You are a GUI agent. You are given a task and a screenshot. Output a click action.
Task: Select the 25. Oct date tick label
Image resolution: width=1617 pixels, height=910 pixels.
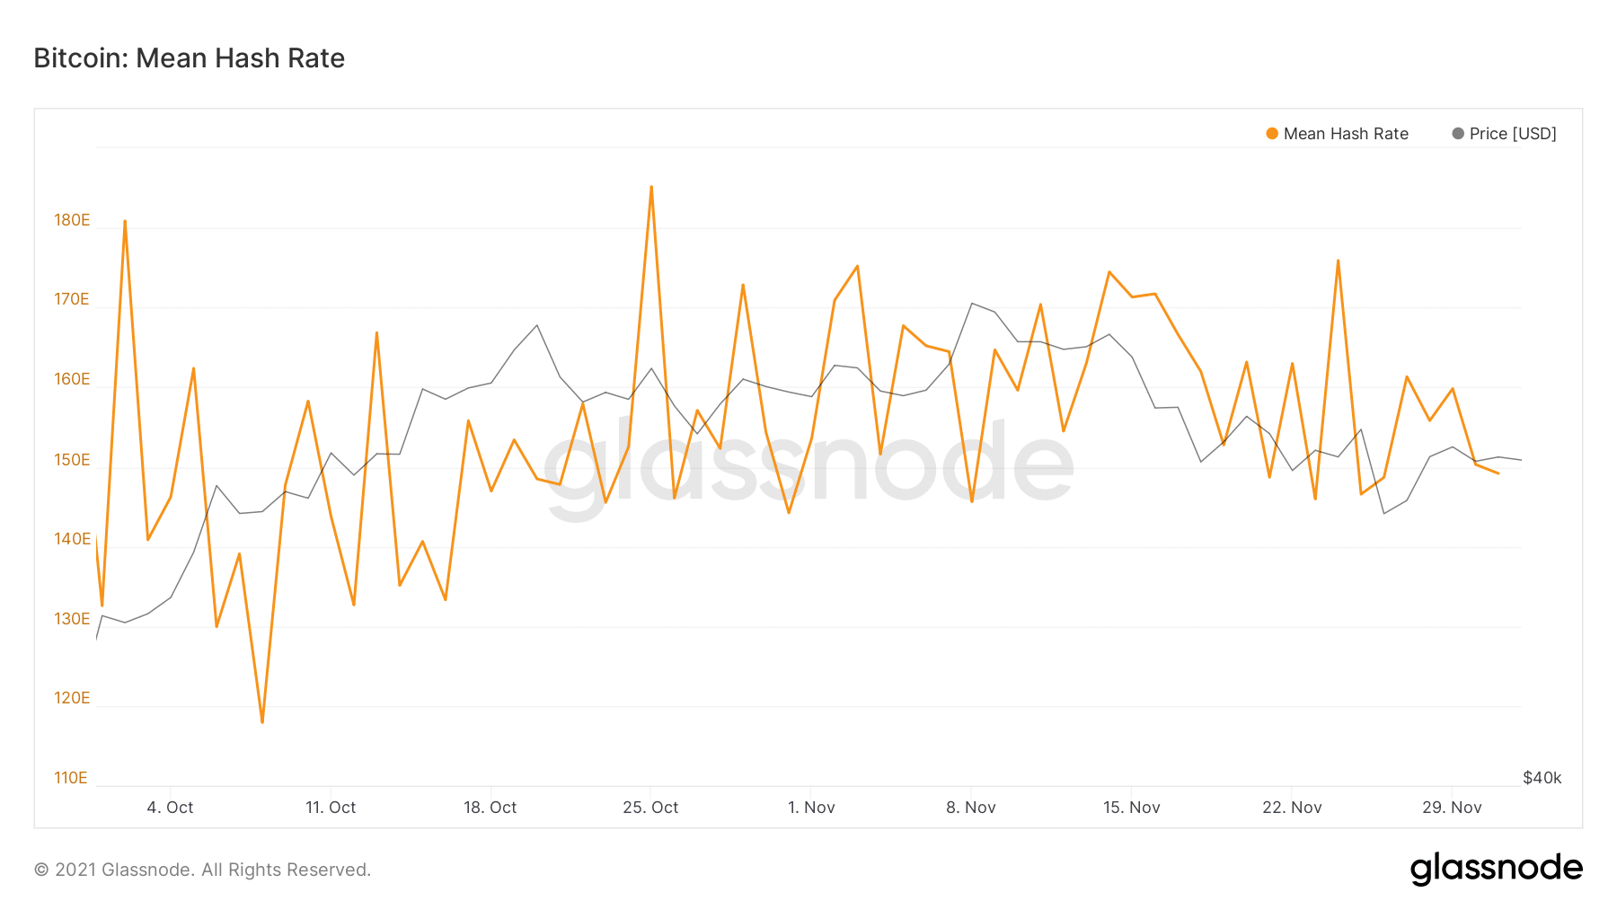tap(650, 808)
